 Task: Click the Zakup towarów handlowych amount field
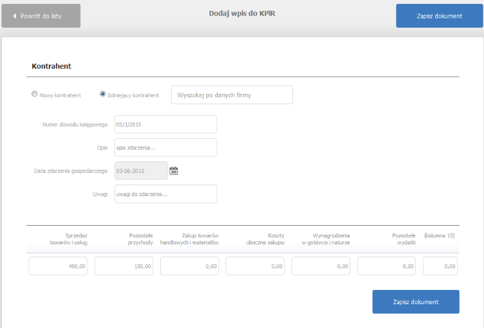coord(190,266)
